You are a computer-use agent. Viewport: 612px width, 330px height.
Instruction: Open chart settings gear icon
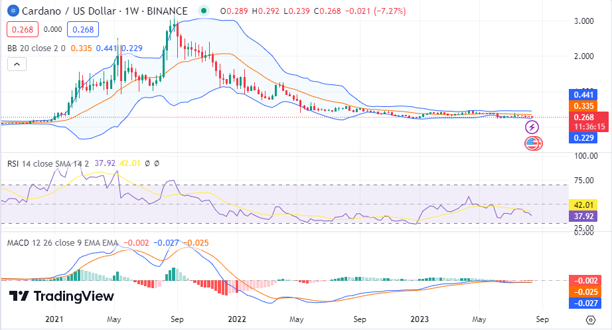pos(591,320)
